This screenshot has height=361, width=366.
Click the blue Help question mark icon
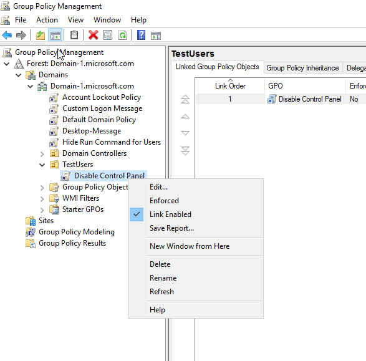tap(141, 36)
